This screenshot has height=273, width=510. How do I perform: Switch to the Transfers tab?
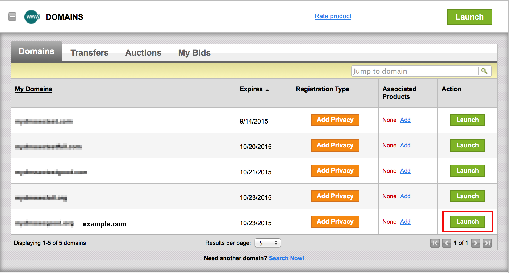89,53
